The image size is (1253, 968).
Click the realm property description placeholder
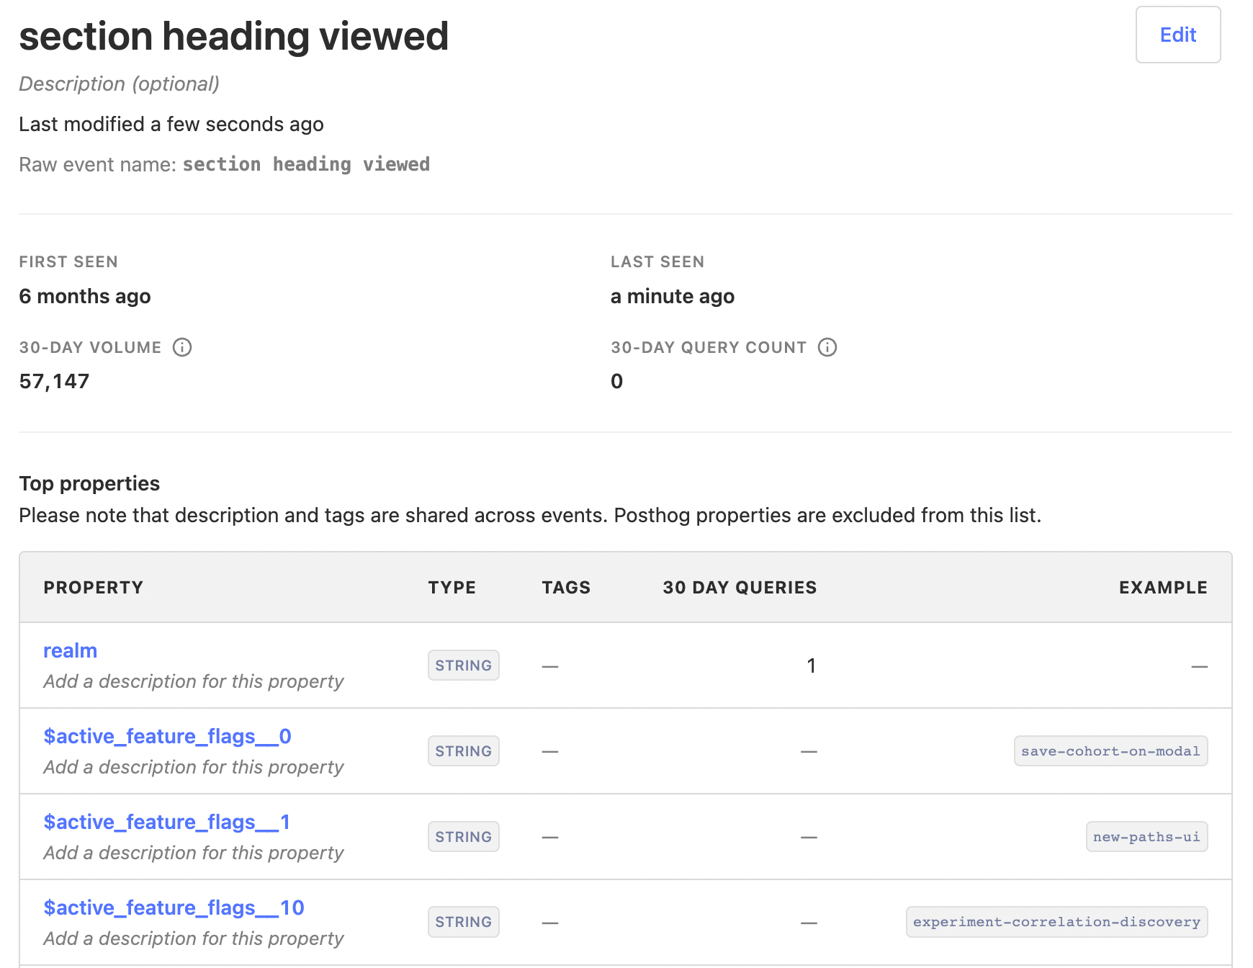pos(193,681)
